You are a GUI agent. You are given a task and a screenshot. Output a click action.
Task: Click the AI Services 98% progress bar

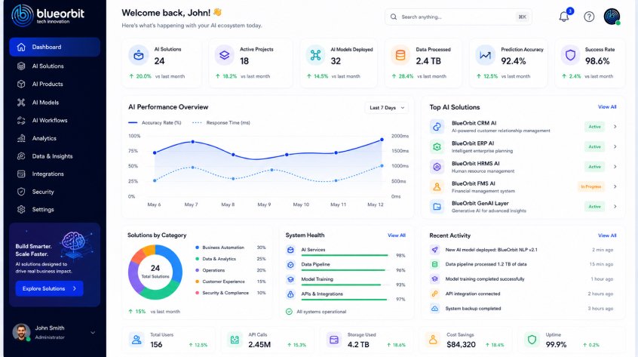(x=344, y=255)
